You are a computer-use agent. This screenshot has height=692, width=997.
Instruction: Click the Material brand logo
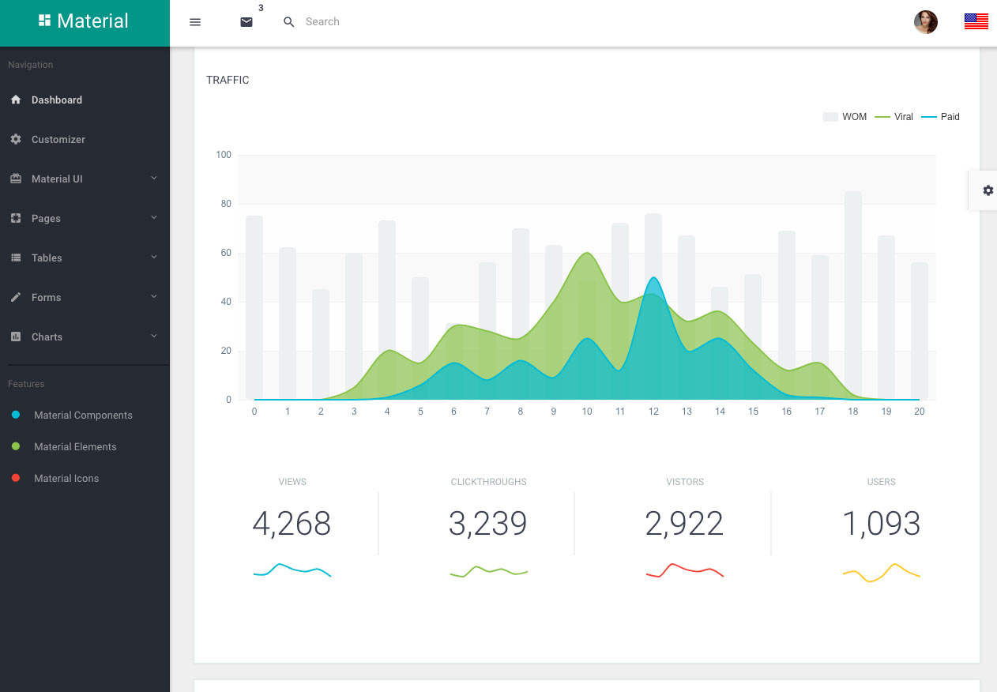point(85,22)
